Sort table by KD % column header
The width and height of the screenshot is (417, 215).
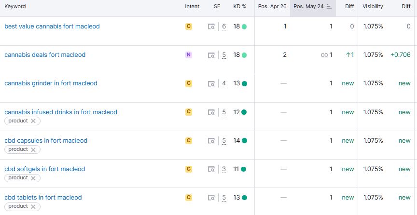[x=240, y=7]
